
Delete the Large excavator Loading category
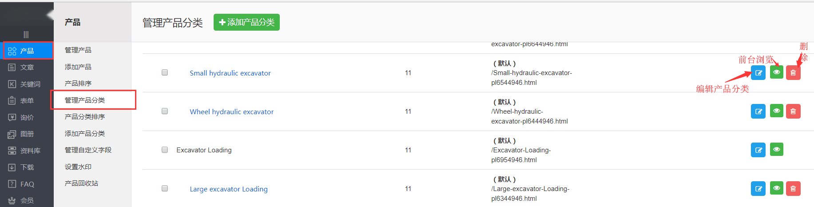[x=793, y=189]
